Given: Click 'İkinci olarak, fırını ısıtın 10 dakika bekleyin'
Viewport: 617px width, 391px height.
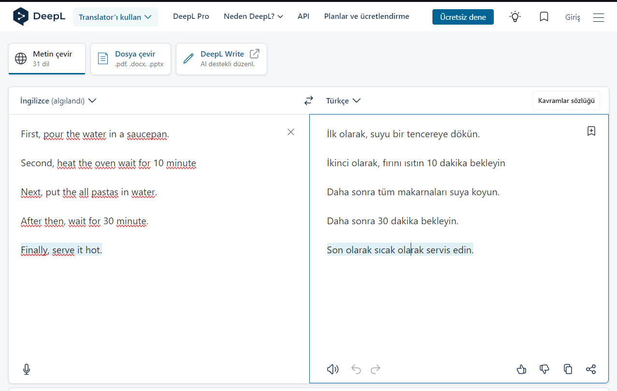Looking at the screenshot, I should 416,163.
